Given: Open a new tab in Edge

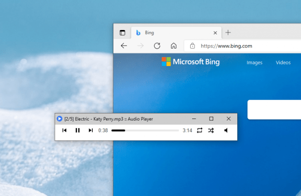Looking at the screenshot, I should (x=228, y=32).
